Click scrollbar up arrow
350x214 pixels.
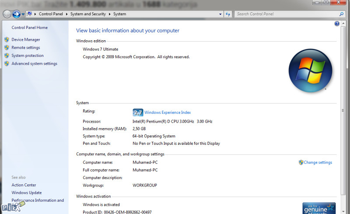[x=343, y=24]
